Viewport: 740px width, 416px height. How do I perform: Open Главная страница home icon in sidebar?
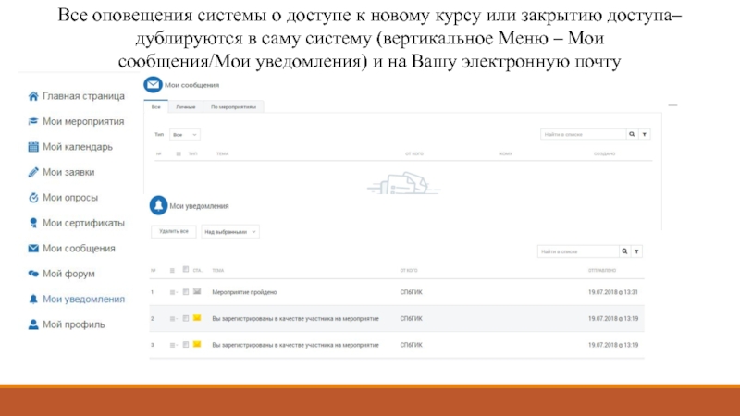(x=33, y=95)
